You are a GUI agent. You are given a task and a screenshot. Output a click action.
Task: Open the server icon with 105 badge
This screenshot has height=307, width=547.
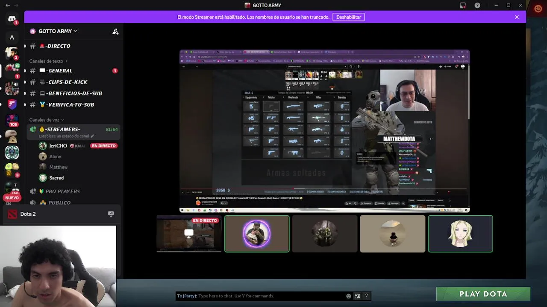pyautogui.click(x=12, y=121)
